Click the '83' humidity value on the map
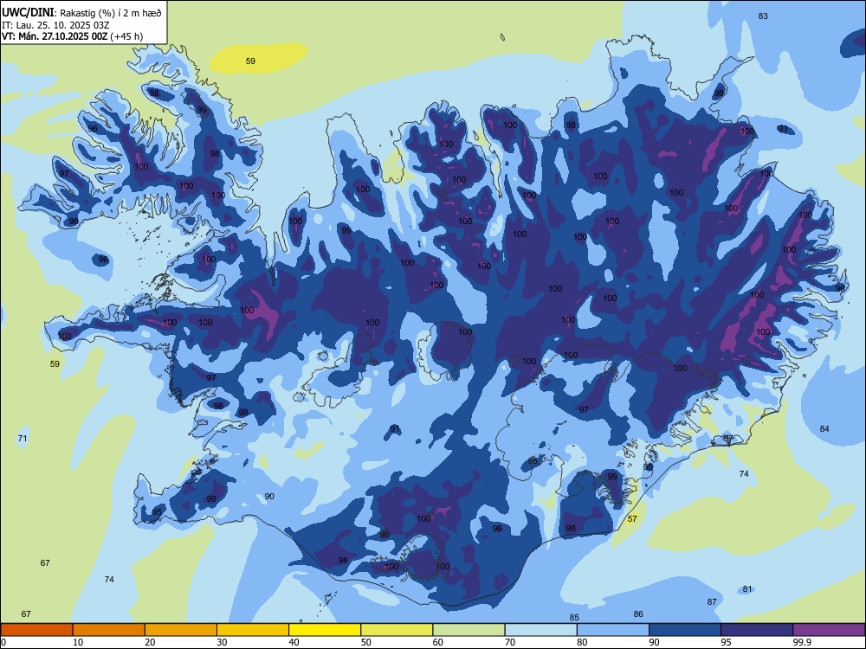Image resolution: width=866 pixels, height=649 pixels. (763, 16)
